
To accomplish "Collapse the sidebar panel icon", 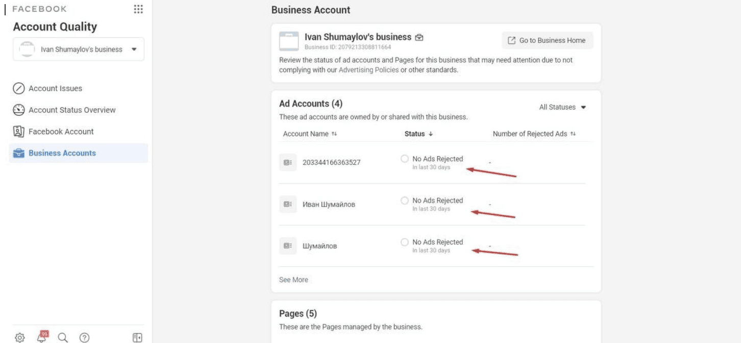I will click(x=137, y=337).
